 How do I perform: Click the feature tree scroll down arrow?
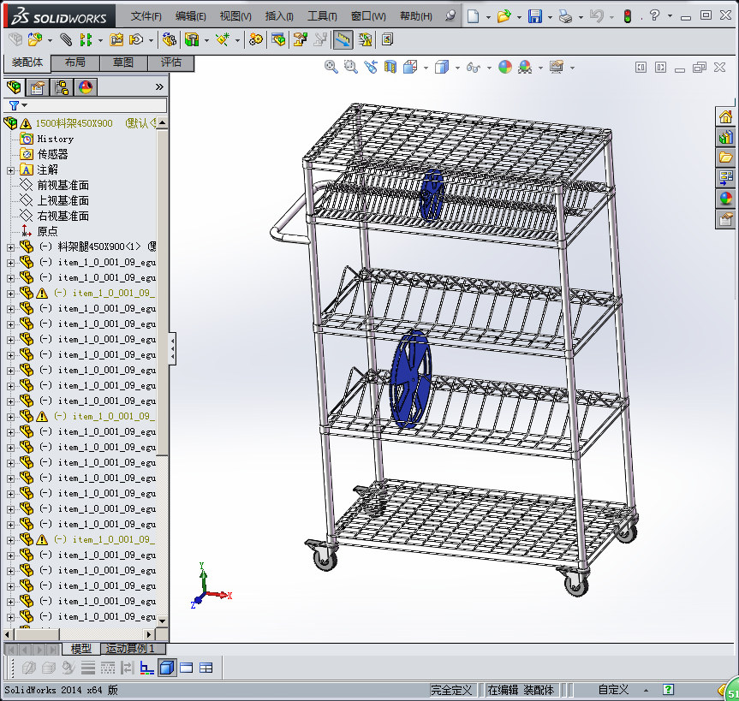point(162,621)
